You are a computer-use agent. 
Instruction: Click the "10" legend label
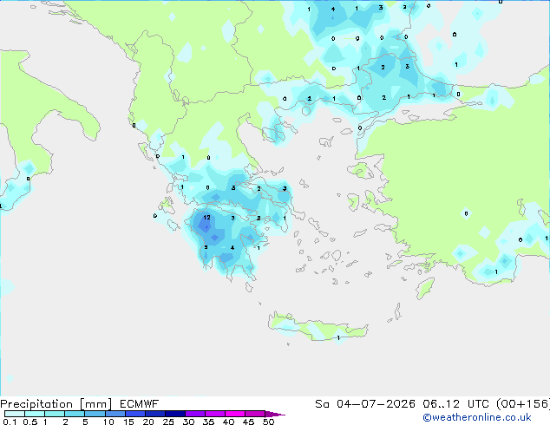click(x=108, y=422)
